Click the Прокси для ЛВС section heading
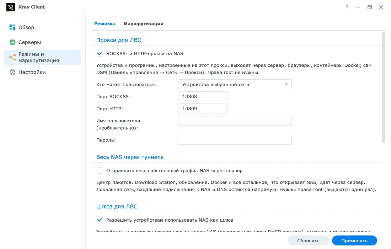 pos(119,40)
